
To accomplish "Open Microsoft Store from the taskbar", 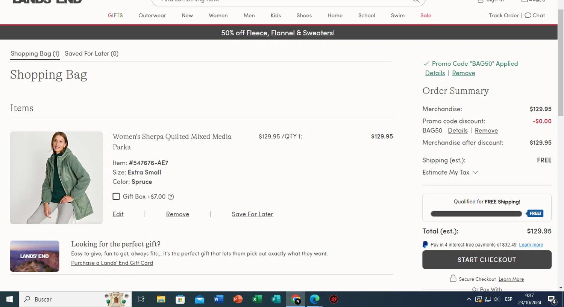I will tap(180, 299).
